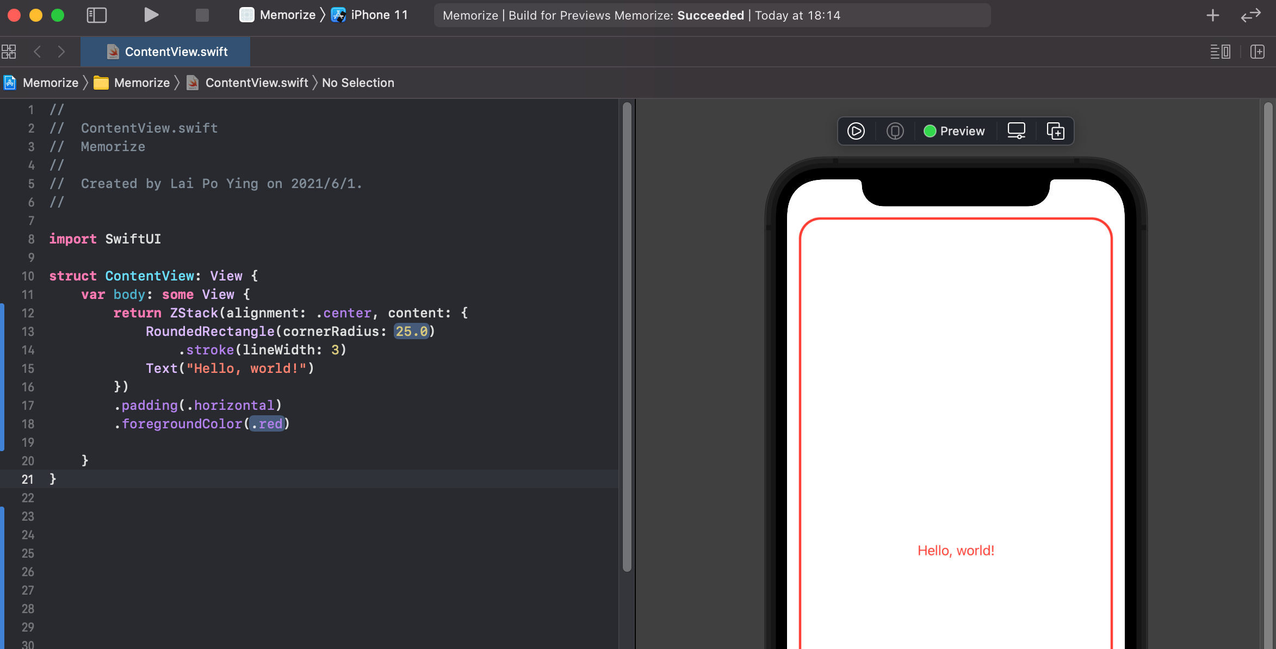Navigate back in editor history
Image resolution: width=1276 pixels, height=649 pixels.
tap(38, 52)
